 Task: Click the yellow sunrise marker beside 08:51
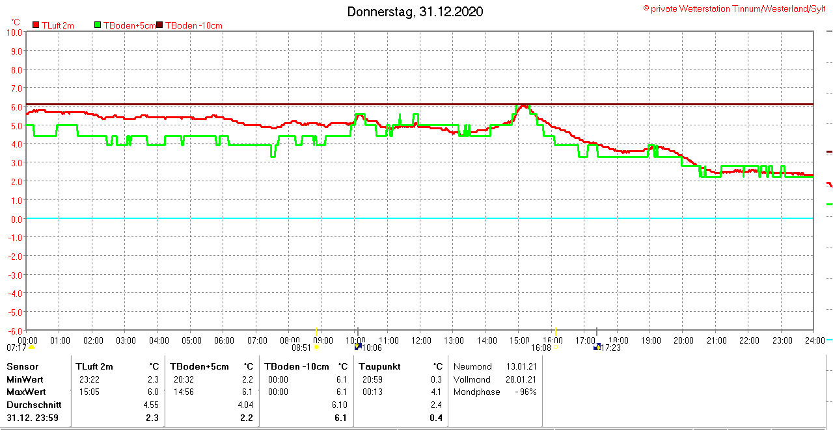pos(316,347)
